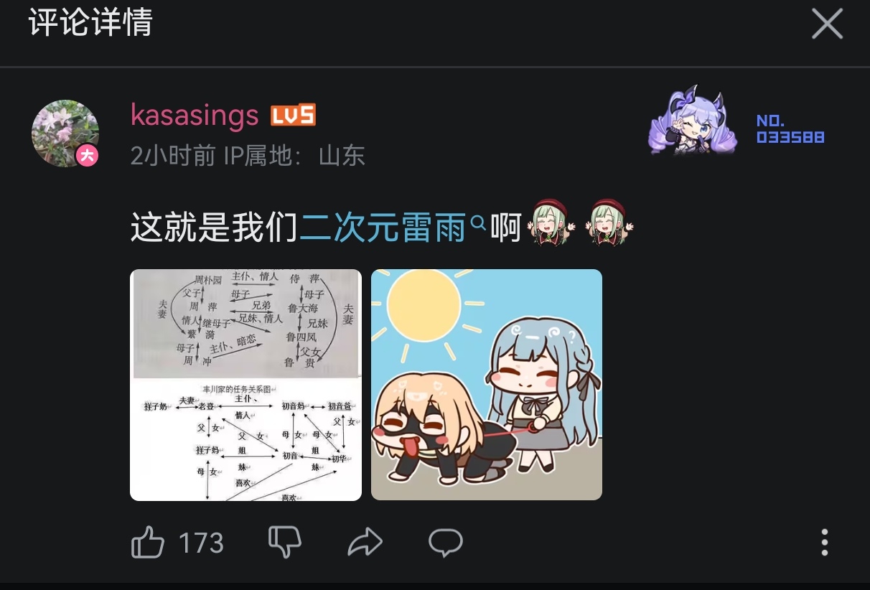Open the three-dot more options menu

pyautogui.click(x=825, y=543)
